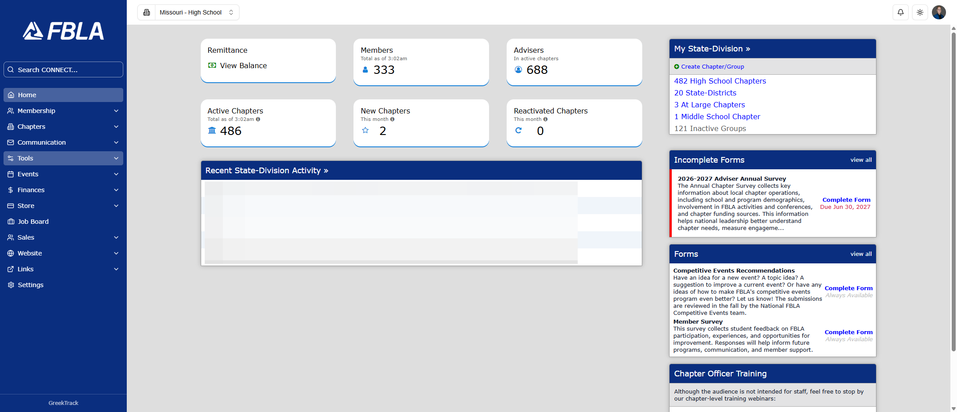The width and height of the screenshot is (957, 412).
Task: Click the person icon in Members card
Action: click(365, 69)
